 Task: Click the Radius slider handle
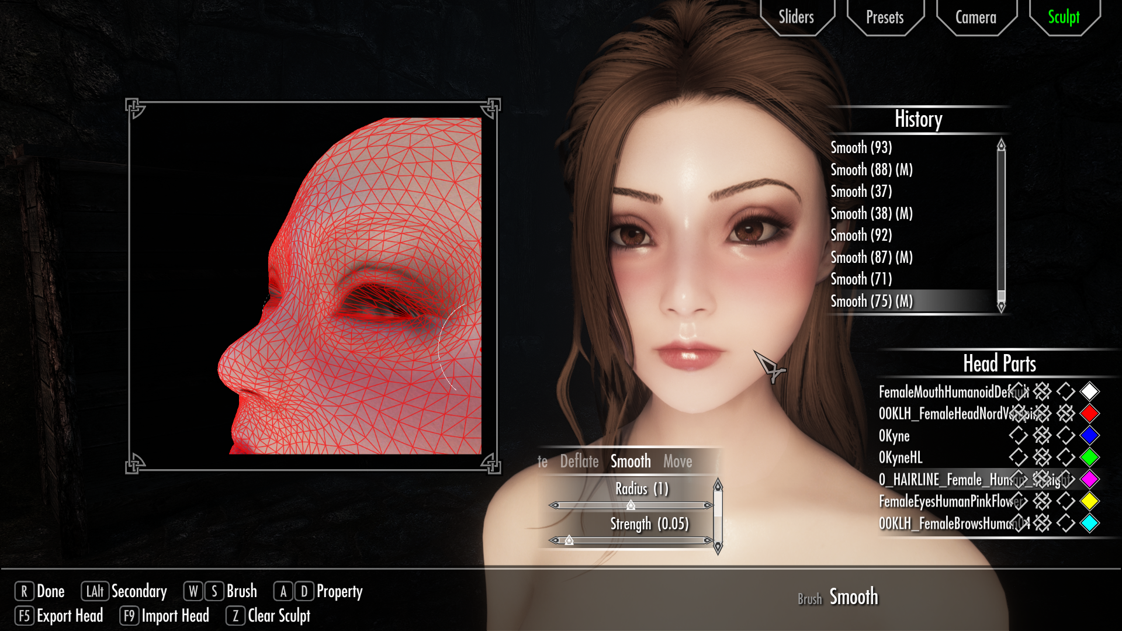631,505
